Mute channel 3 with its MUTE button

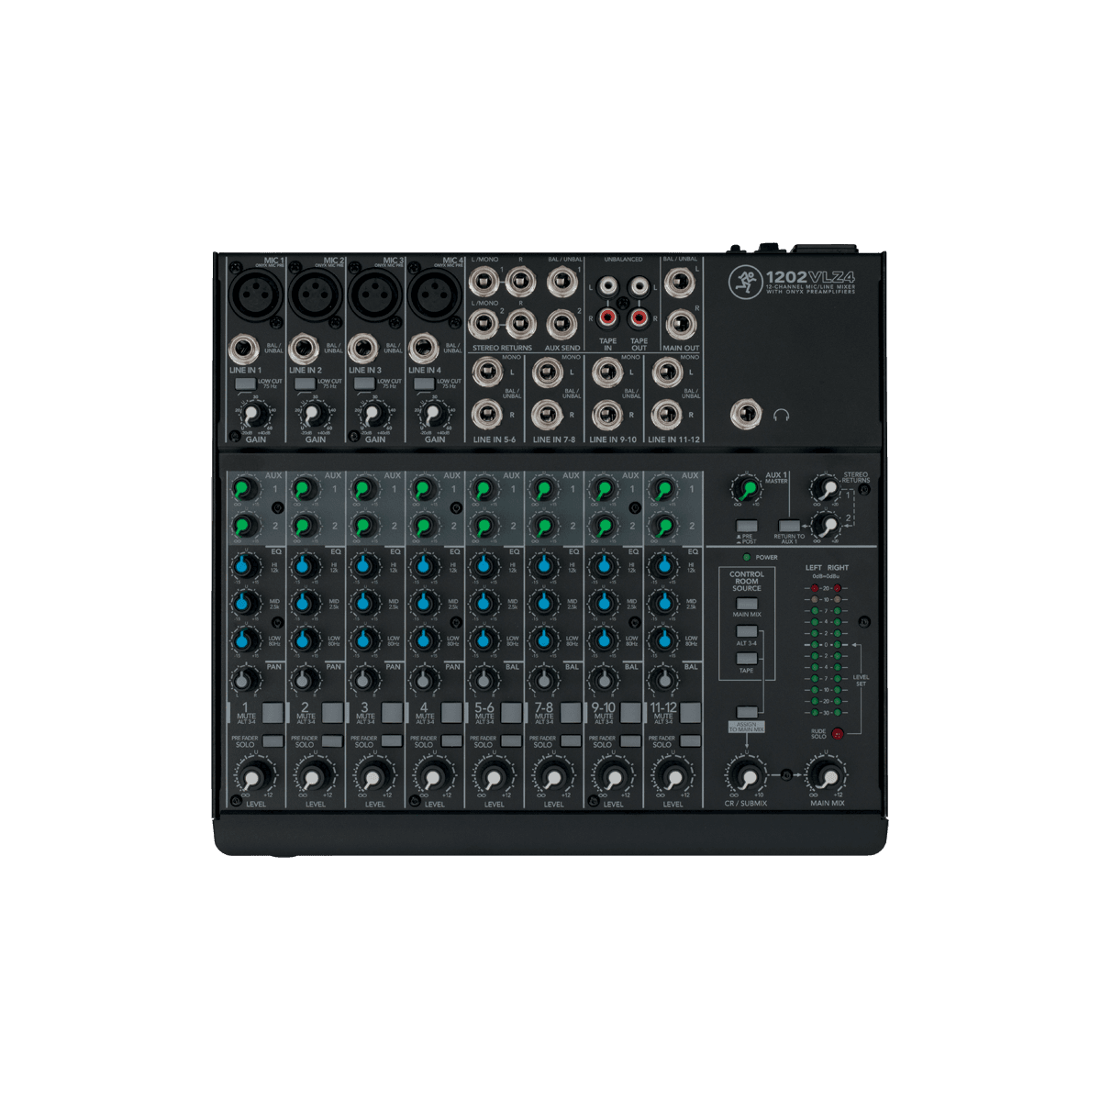point(393,713)
